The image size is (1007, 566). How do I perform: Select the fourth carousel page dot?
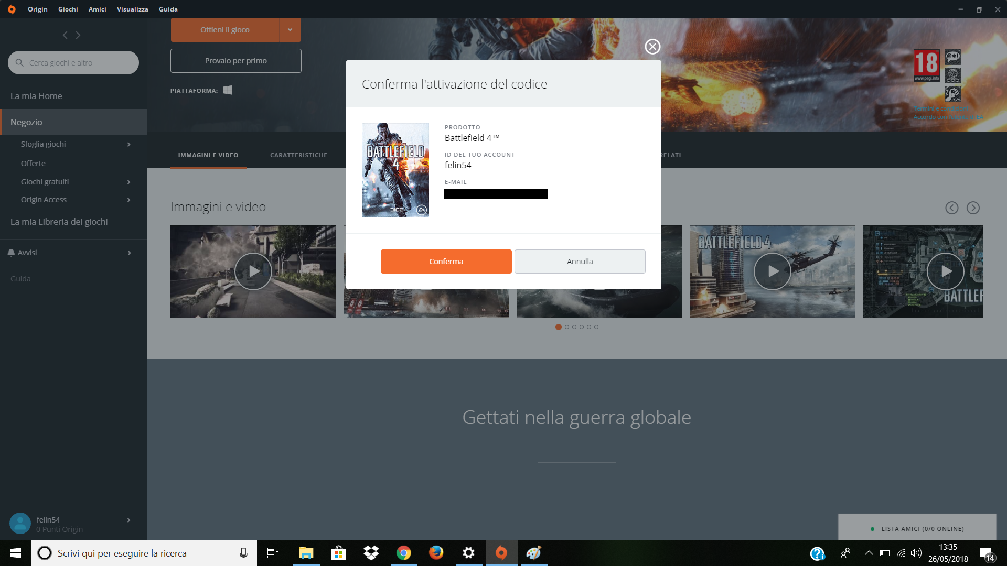(582, 327)
